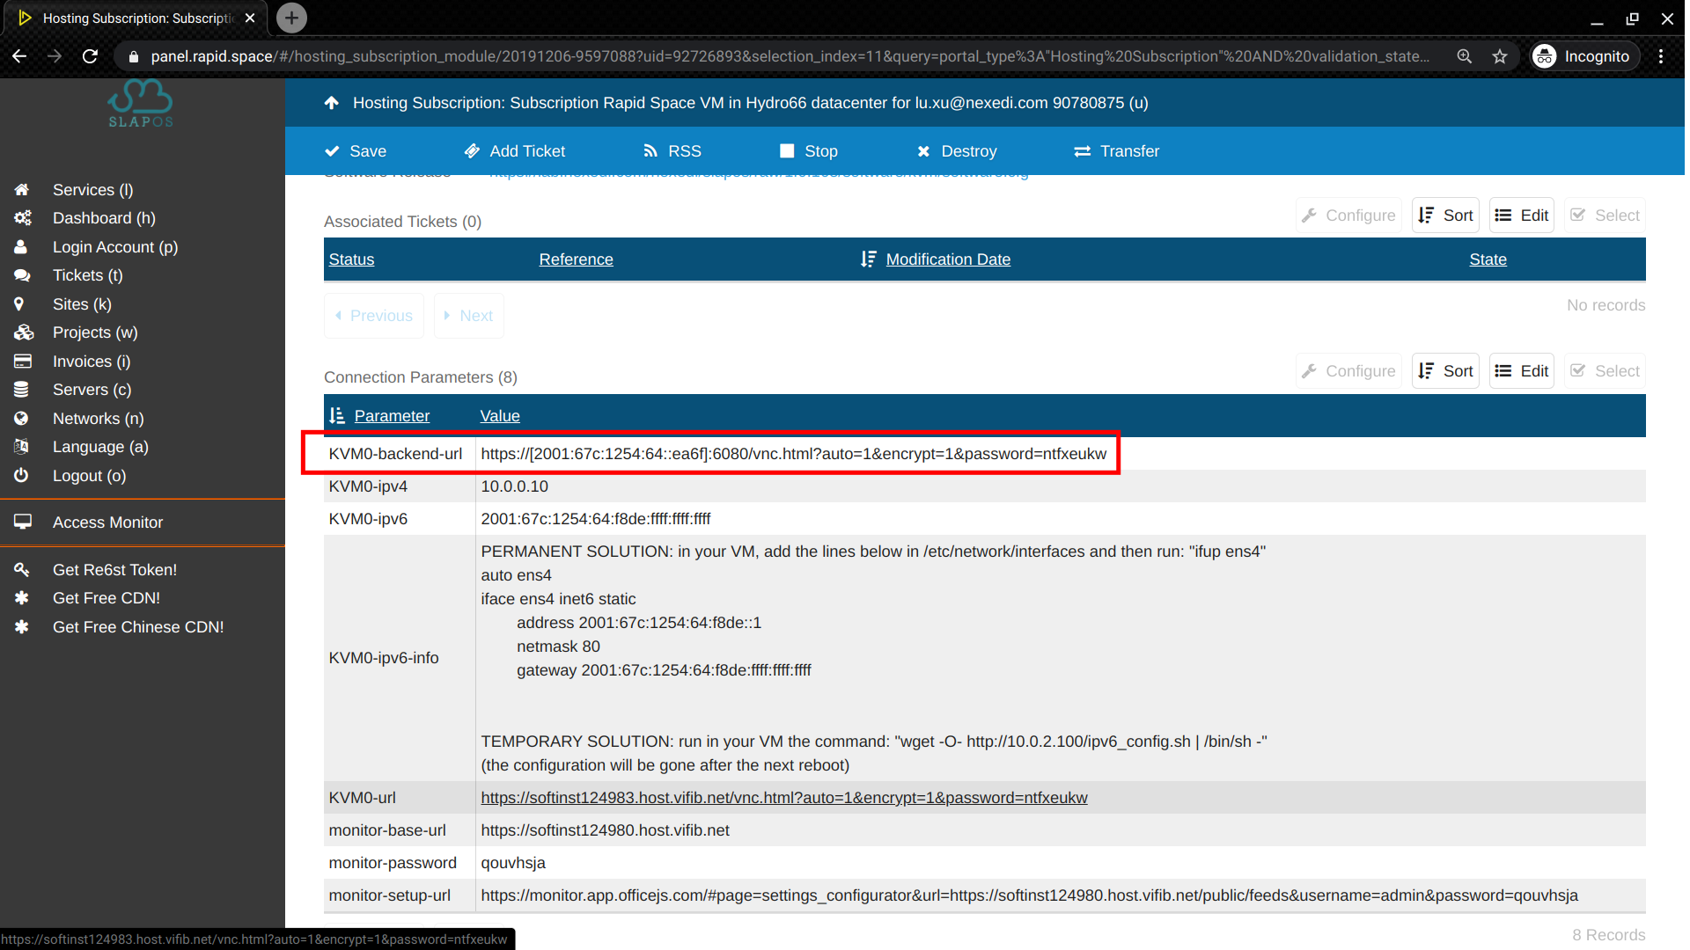Click the Logout power icon
The image size is (1690, 950).
[21, 476]
